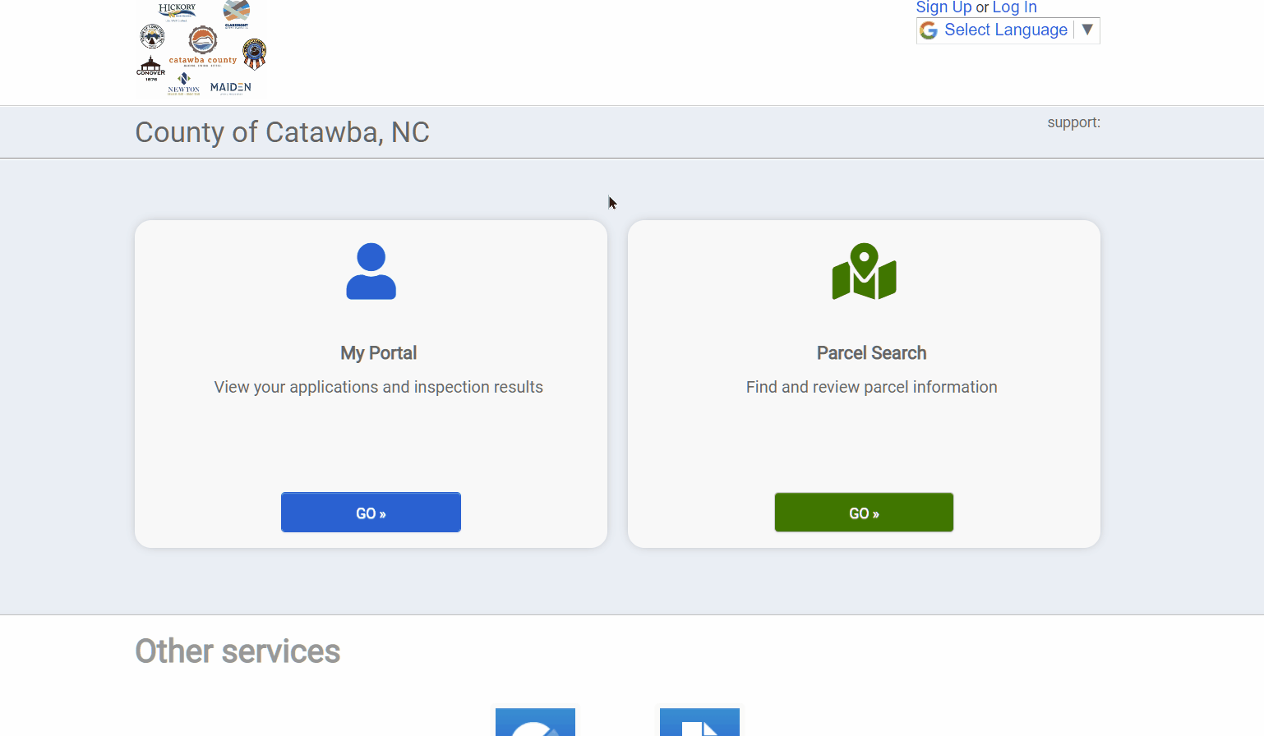Screen dimensions: 1264x736
Task: Open the Select Language dropdown arrow
Action: pyautogui.click(x=1087, y=30)
